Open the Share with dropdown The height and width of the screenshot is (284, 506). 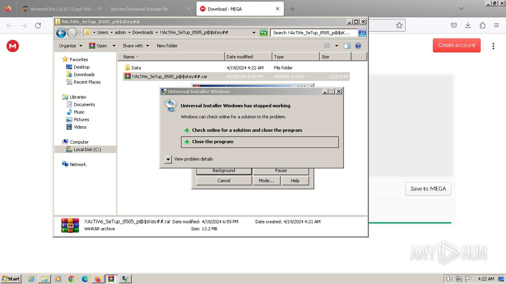coord(136,46)
